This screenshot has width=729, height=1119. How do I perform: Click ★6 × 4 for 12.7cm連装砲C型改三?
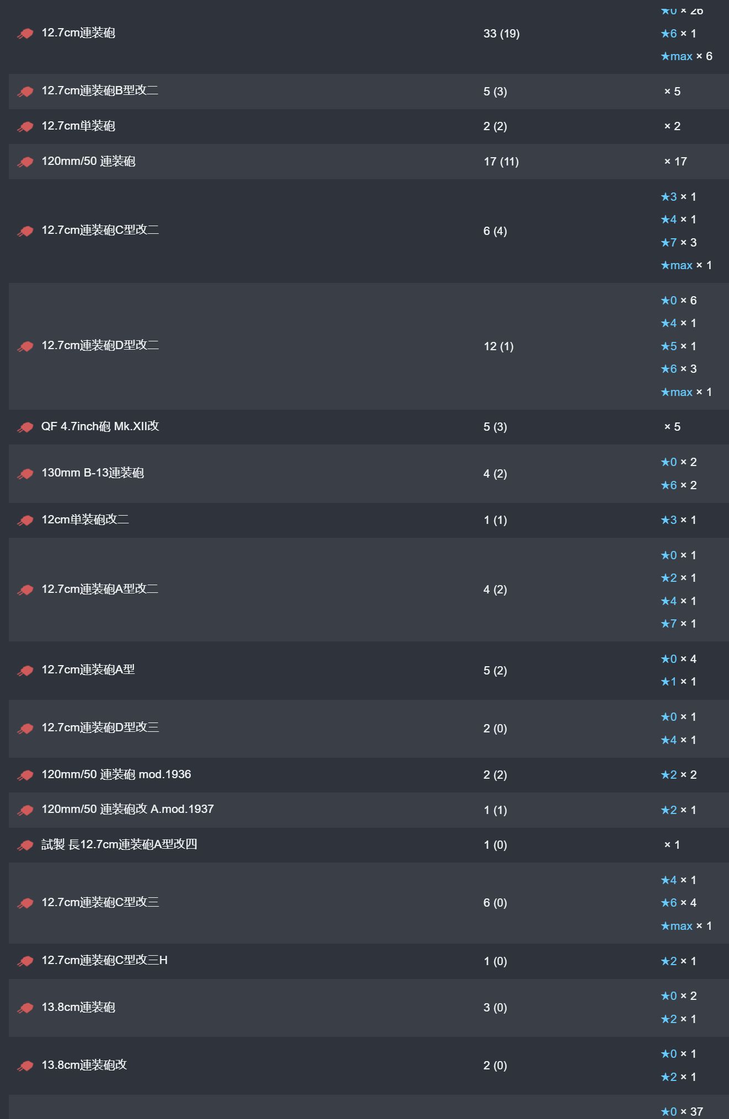pos(679,903)
